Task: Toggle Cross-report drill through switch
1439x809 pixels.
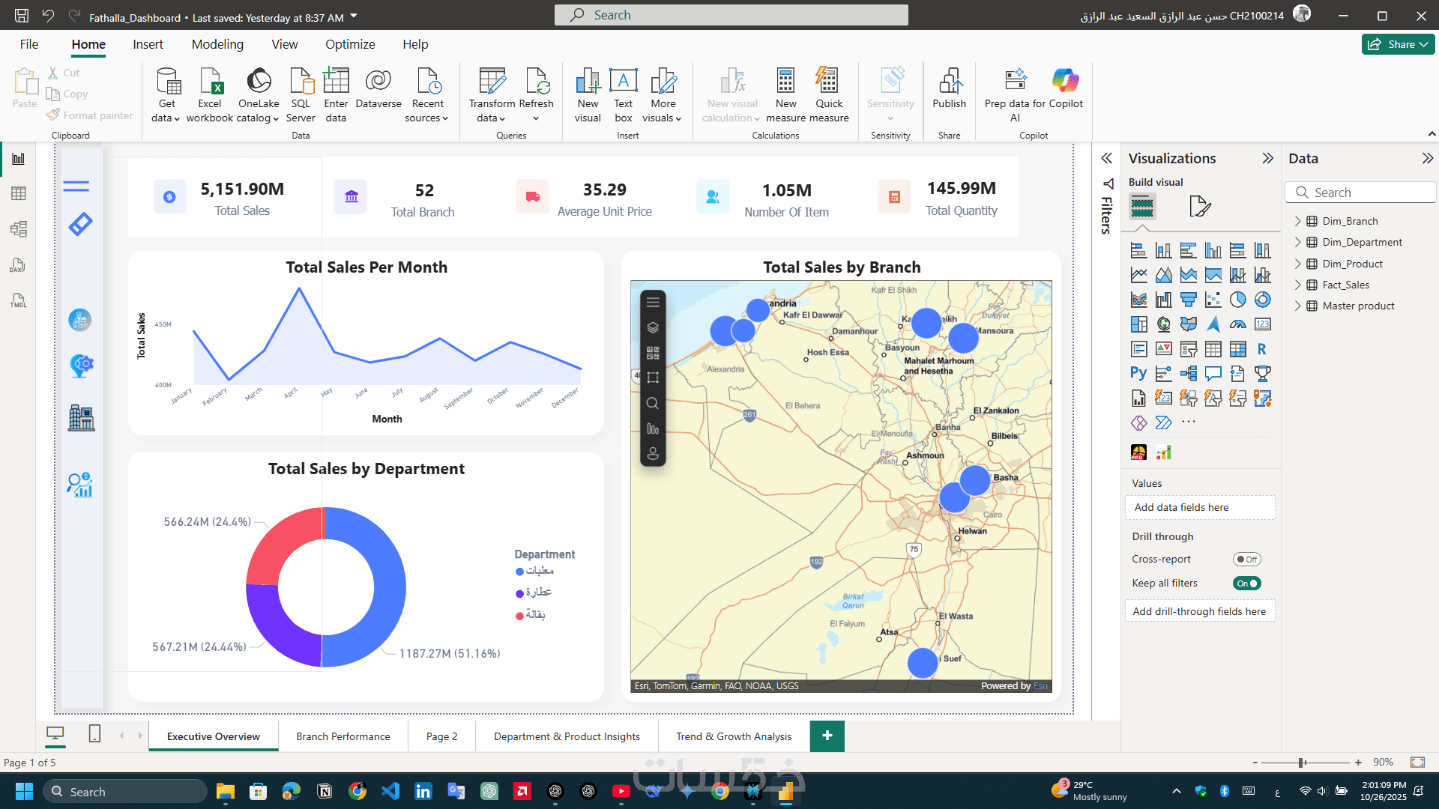Action: [x=1246, y=560]
